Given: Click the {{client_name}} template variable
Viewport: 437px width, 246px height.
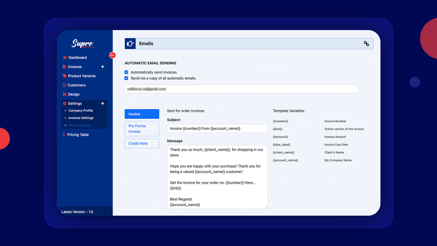Looking at the screenshot, I should point(284,152).
